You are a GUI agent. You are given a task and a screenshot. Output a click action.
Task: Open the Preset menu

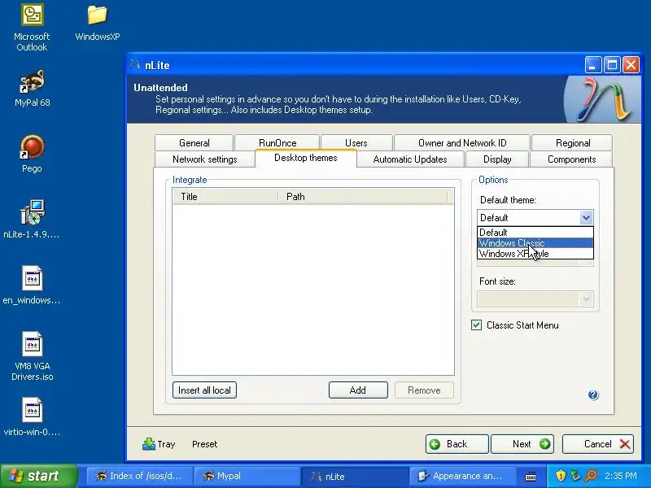click(x=205, y=444)
